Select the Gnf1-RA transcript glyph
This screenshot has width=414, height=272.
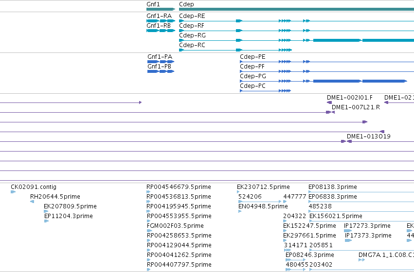[161, 21]
